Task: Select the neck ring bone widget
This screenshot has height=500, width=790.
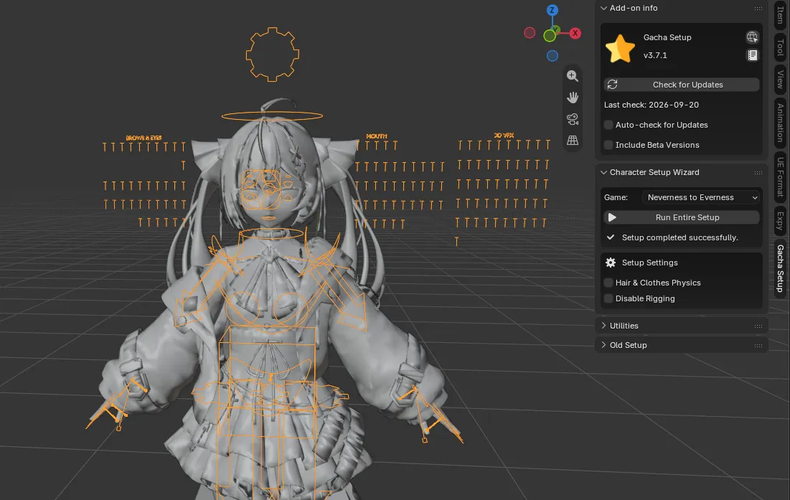Action: point(271,233)
